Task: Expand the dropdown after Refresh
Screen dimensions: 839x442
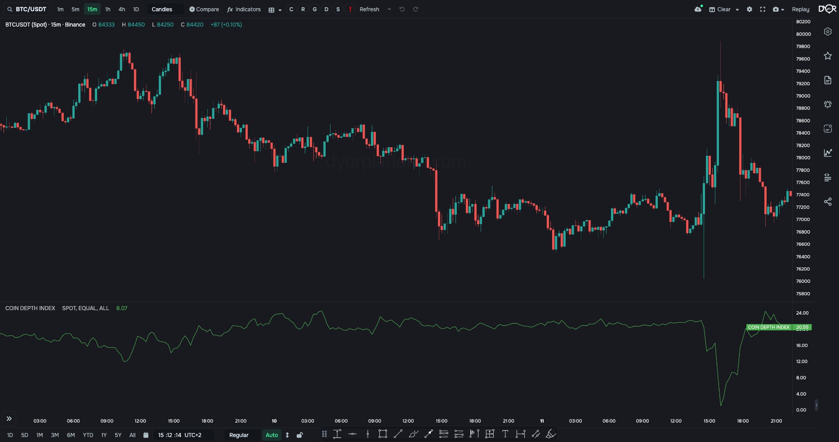Action: [389, 9]
